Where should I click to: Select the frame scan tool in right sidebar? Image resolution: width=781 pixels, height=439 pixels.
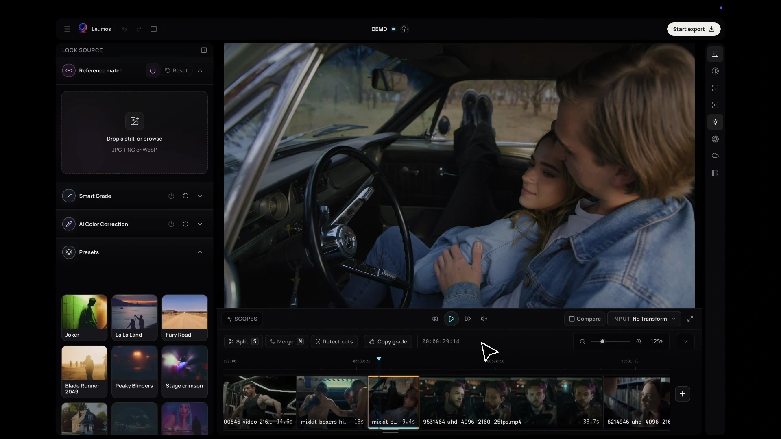tap(715, 88)
